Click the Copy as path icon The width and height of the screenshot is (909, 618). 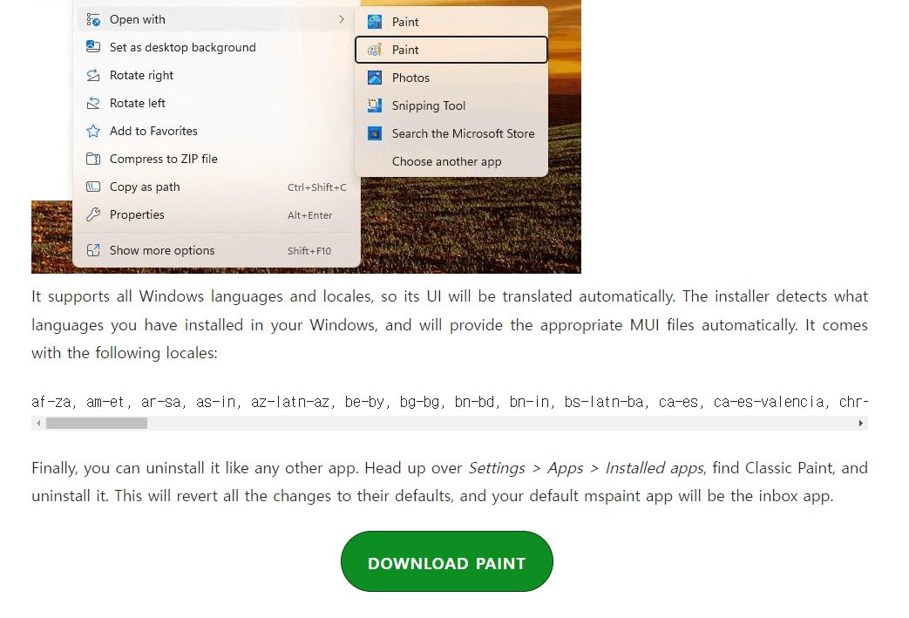pyautogui.click(x=93, y=187)
